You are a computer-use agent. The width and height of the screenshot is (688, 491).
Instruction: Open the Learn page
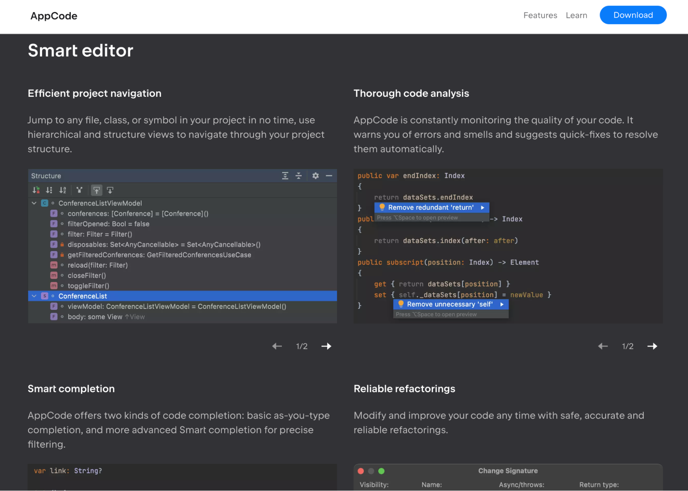coord(576,15)
